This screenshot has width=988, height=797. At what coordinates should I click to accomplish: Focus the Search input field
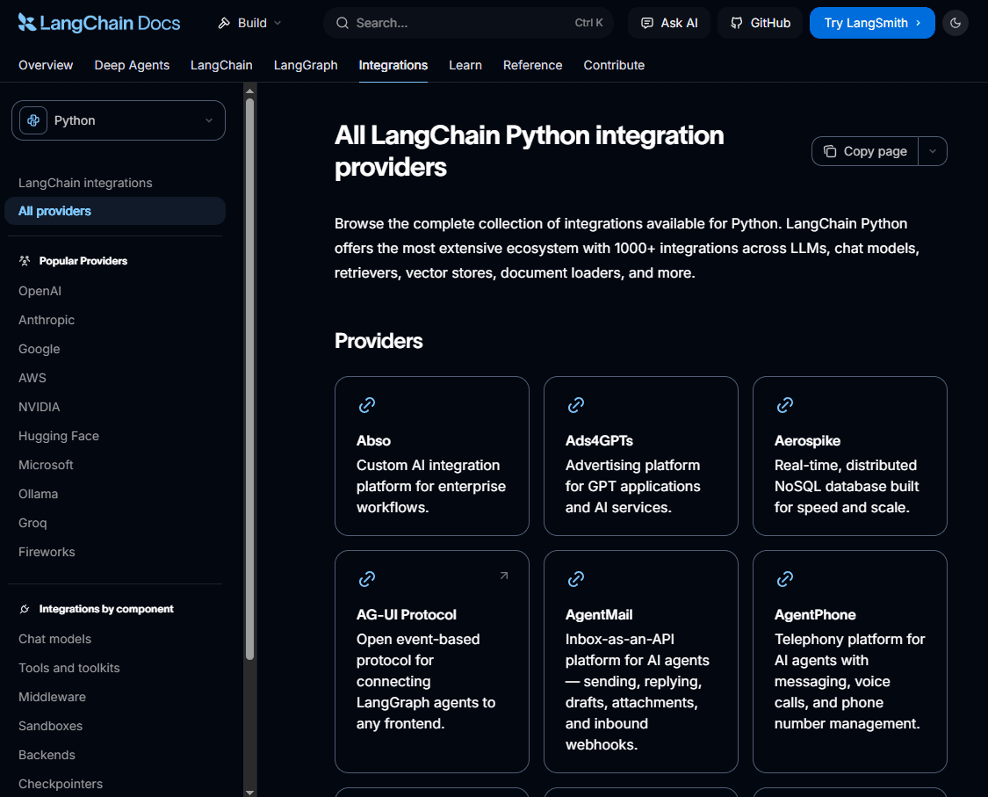[469, 24]
